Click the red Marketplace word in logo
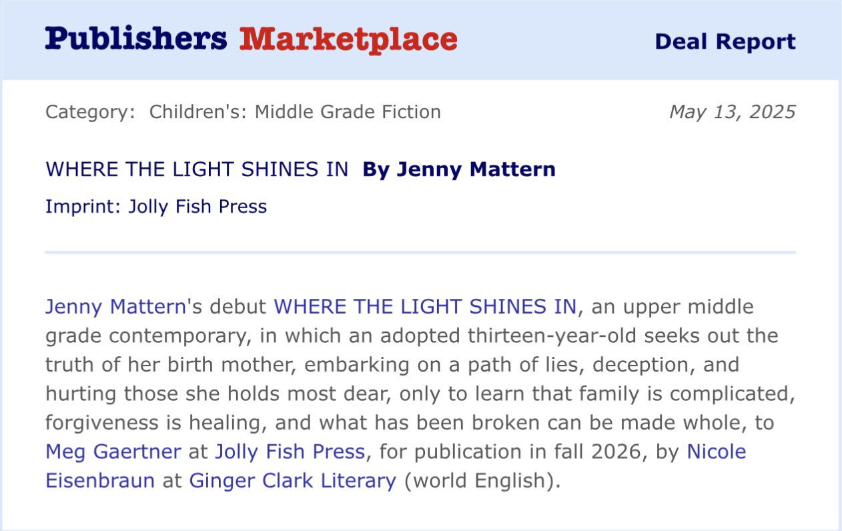842x531 pixels. (348, 39)
